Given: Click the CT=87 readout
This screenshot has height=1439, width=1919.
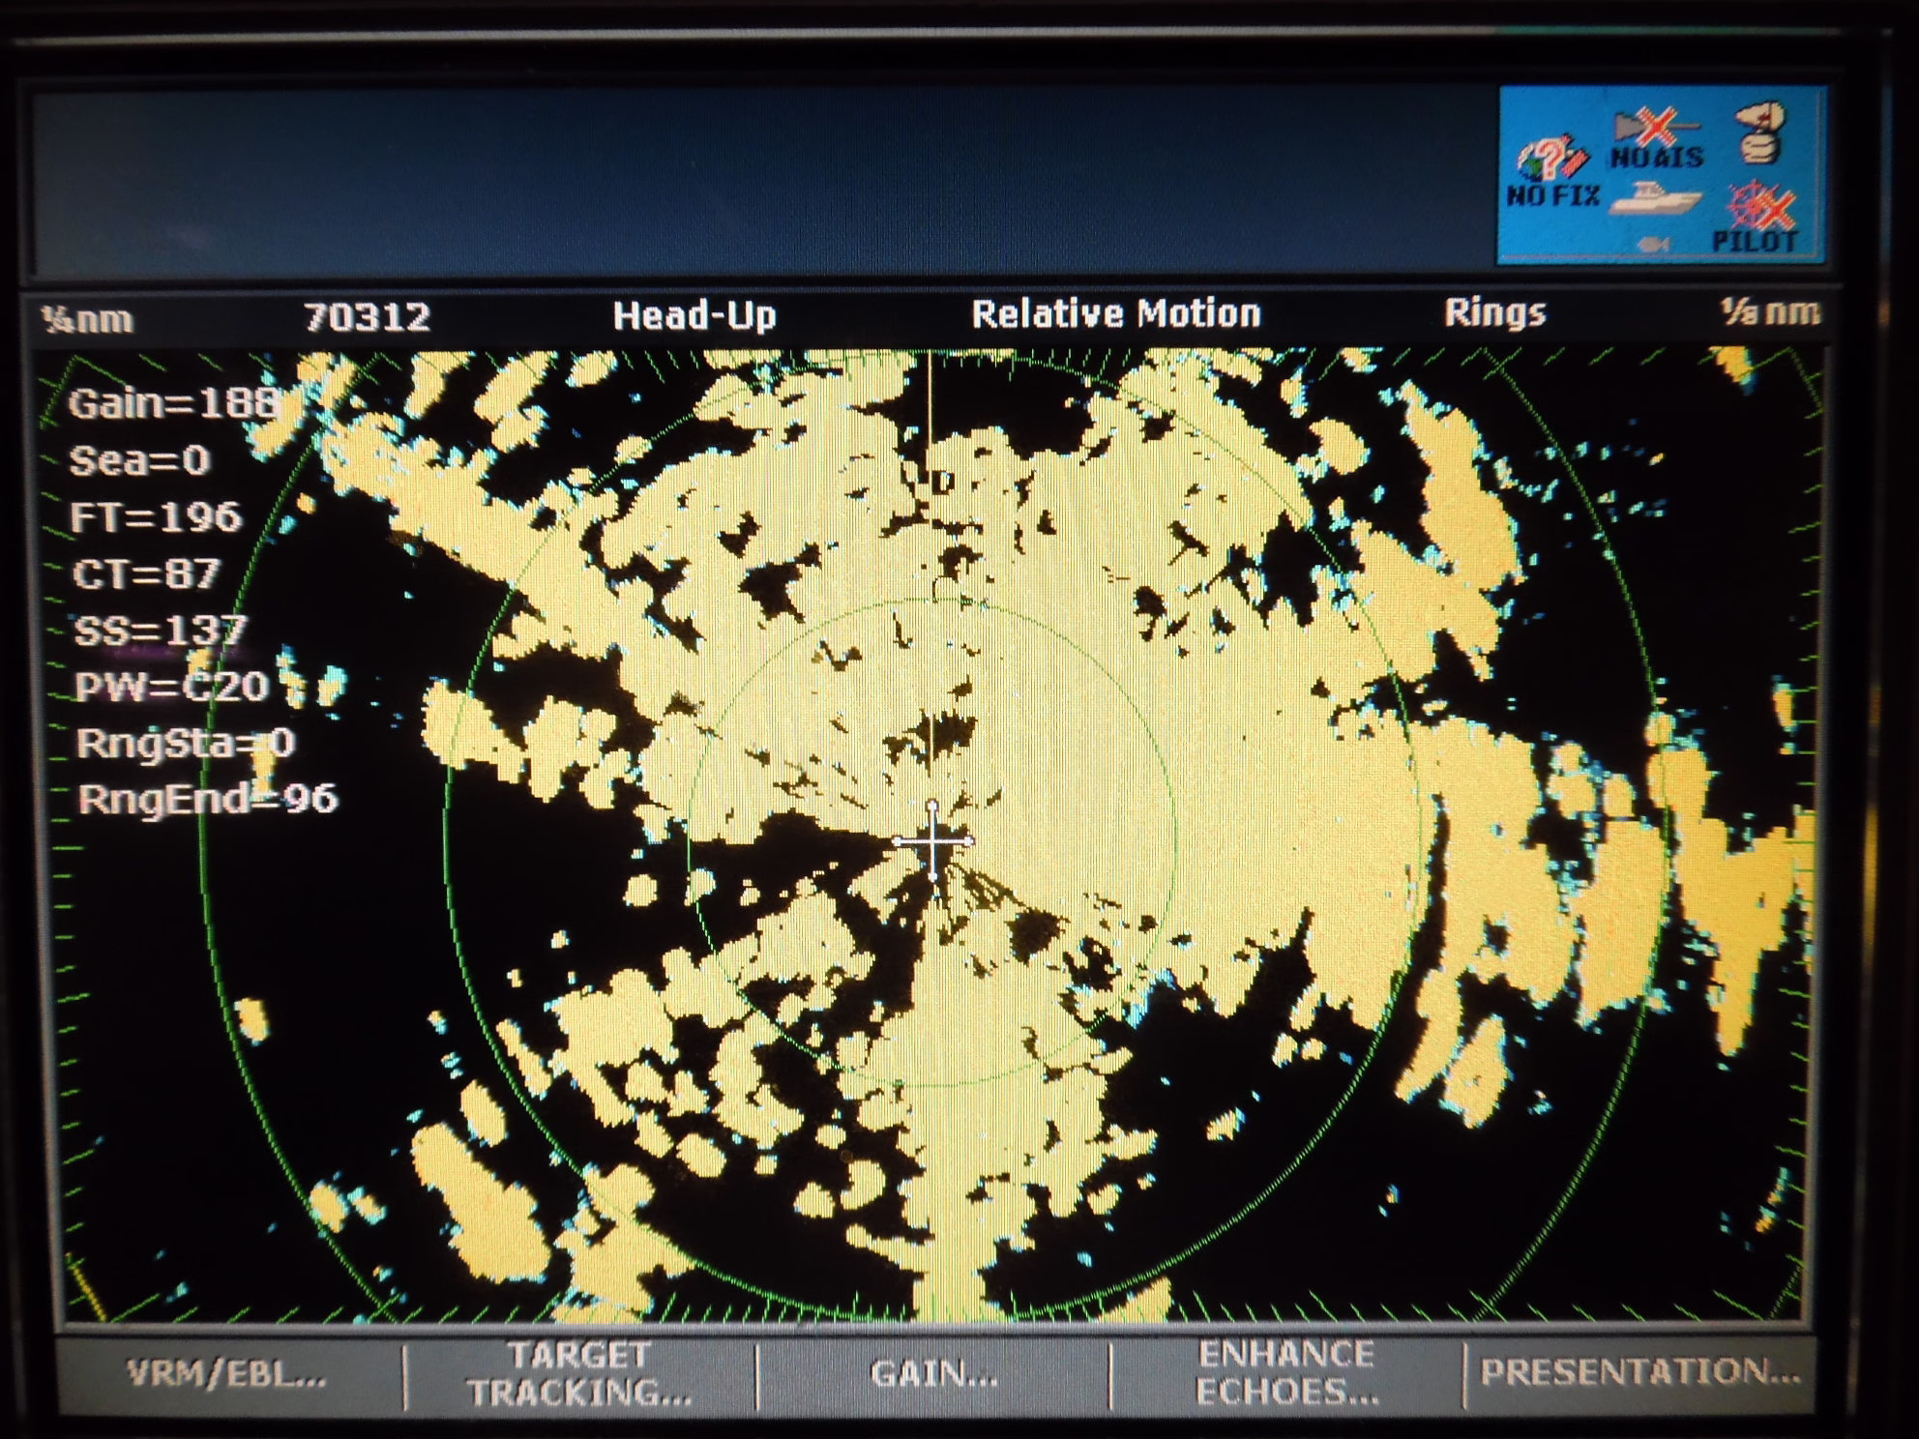Looking at the screenshot, I should coord(146,574).
